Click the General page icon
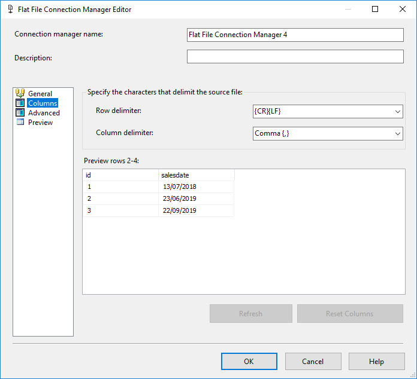 (x=20, y=93)
